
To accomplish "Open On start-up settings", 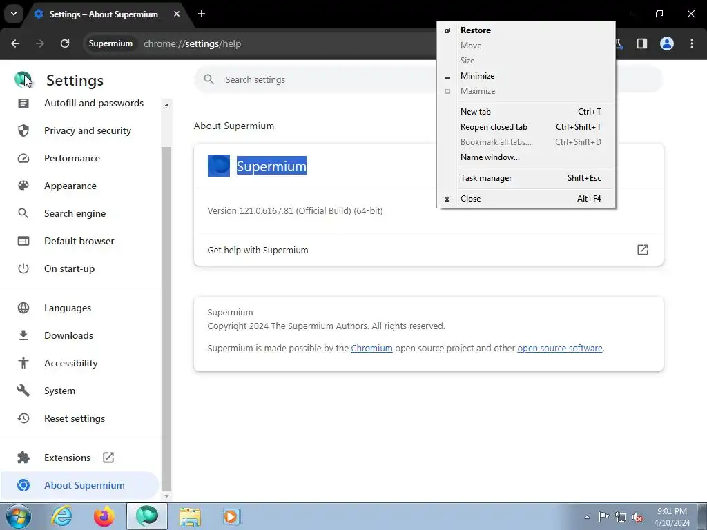I will [x=80, y=268].
